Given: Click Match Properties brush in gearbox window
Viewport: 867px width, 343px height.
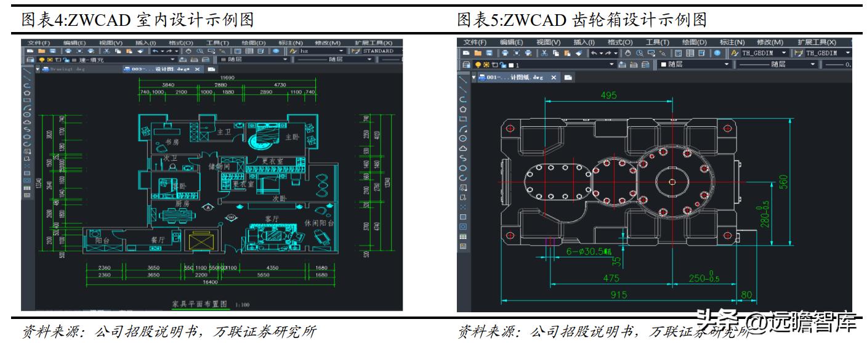Looking at the screenshot, I should click(x=579, y=53).
